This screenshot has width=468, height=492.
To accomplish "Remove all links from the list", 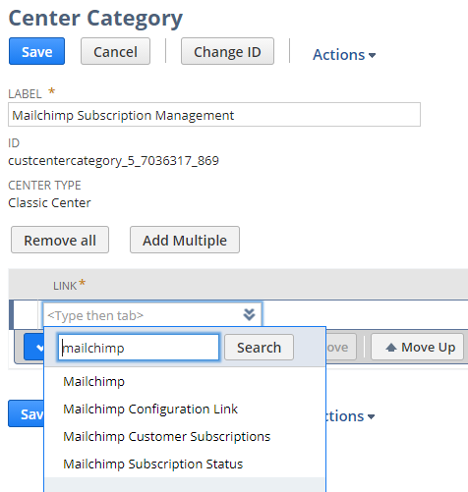I will [60, 240].
